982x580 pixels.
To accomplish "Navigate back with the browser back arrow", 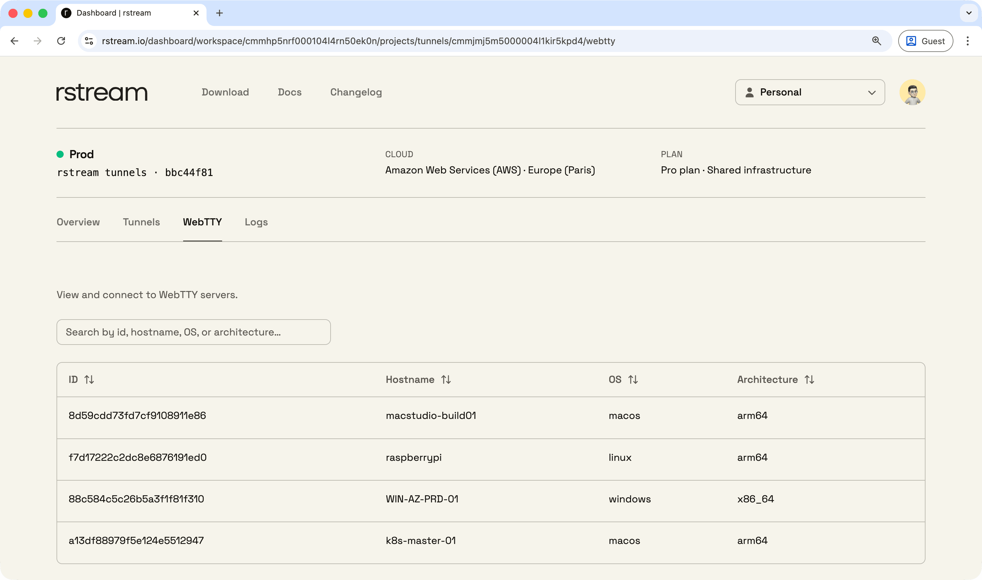I will 14,41.
